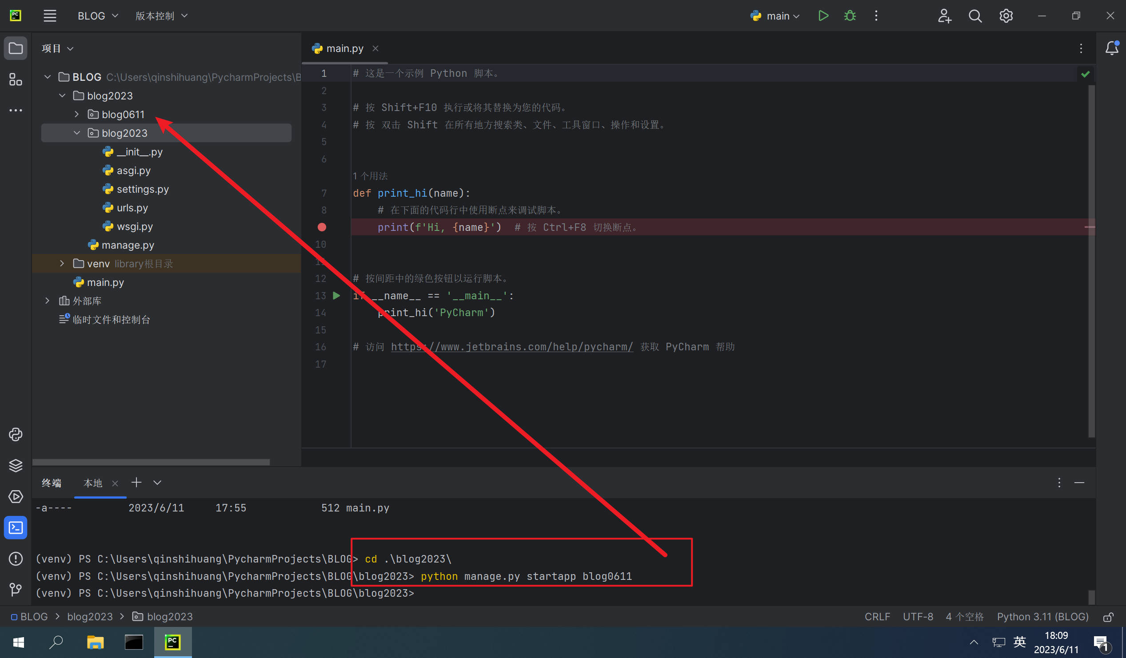Open main run configuration dropdown

(775, 16)
